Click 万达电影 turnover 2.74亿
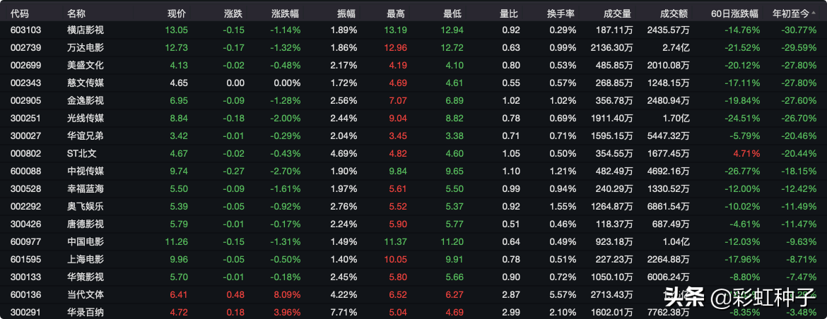This screenshot has width=827, height=319. click(676, 48)
